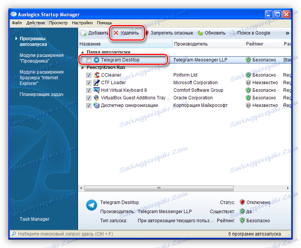301x248 pixels.
Task: Uncheck the CCleaner startup checkbox
Action: (89, 75)
